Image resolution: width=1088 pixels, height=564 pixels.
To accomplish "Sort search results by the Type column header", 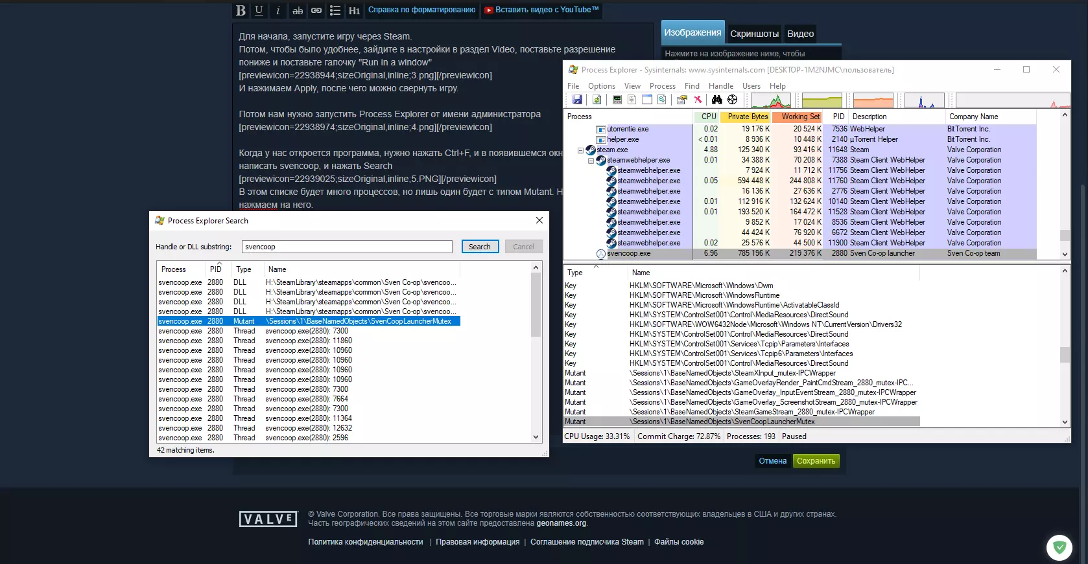I will [247, 269].
